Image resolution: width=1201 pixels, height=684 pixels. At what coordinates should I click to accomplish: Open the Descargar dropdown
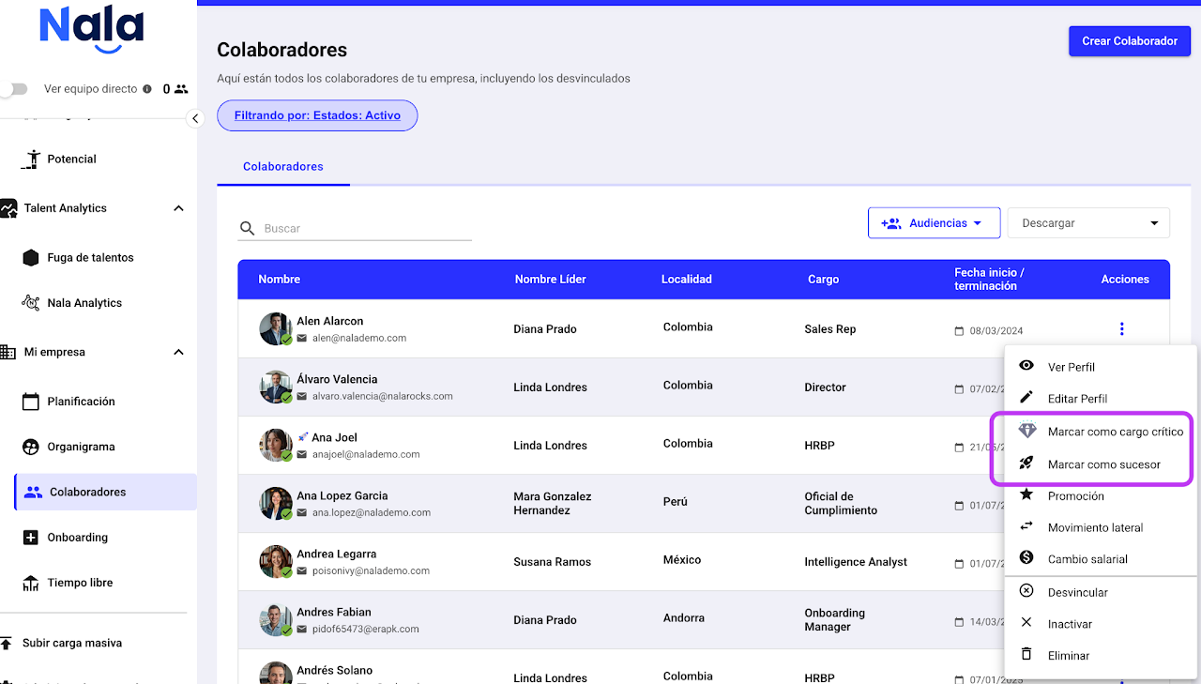click(x=1087, y=223)
